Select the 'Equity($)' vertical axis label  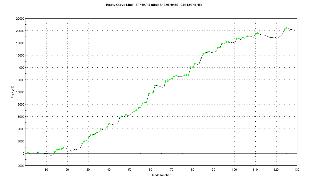coord(13,92)
